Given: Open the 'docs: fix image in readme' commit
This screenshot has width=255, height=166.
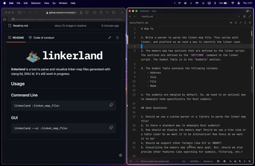Looking at the screenshot, I should pos(70,26).
